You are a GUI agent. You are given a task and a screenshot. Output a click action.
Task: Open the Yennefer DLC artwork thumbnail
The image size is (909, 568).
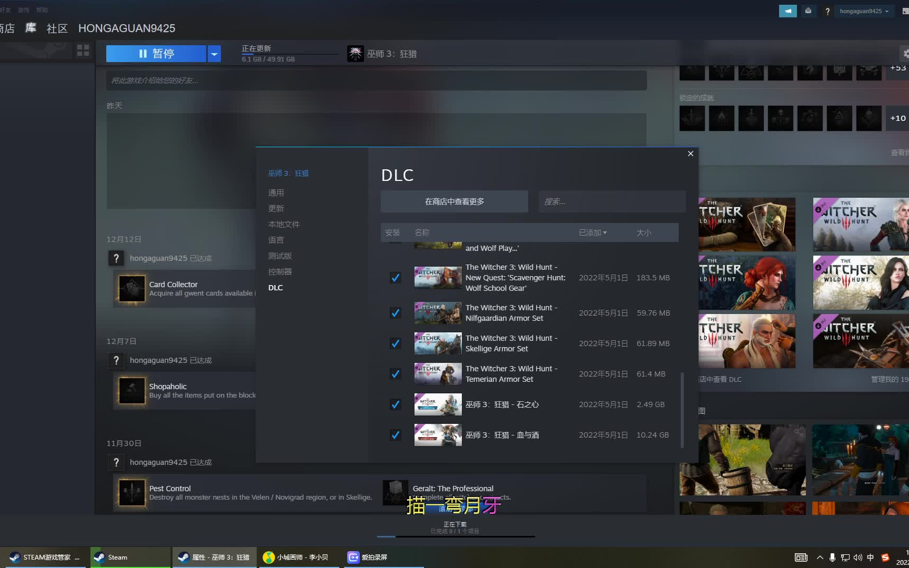[x=861, y=282]
